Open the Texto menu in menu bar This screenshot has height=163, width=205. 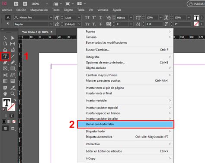(56, 10)
